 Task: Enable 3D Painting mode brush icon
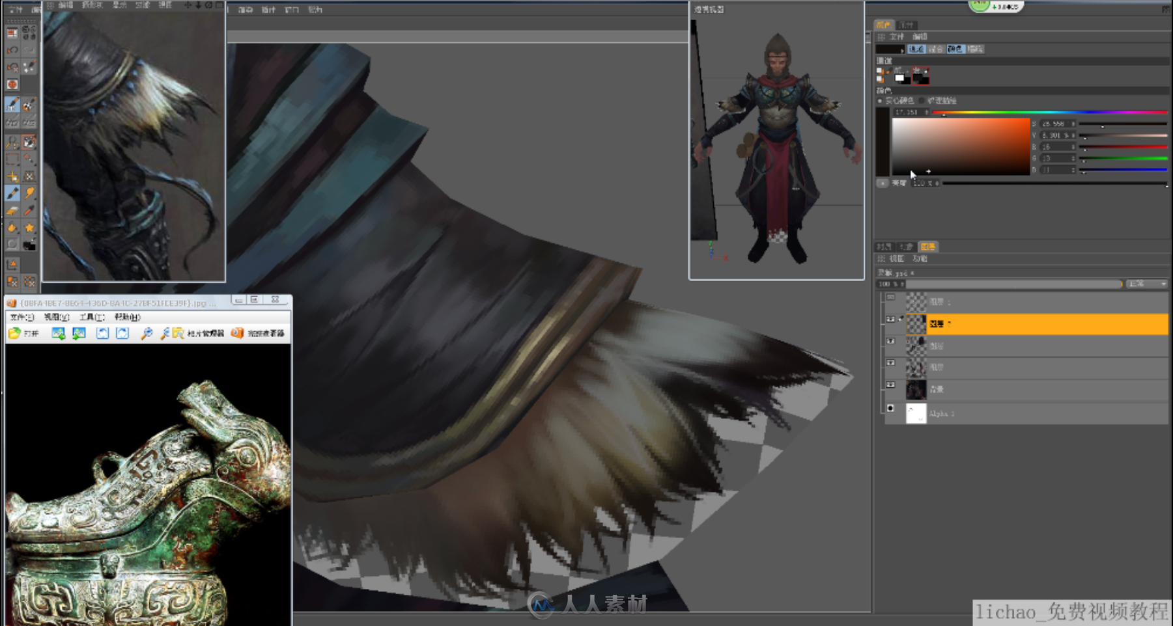(12, 104)
